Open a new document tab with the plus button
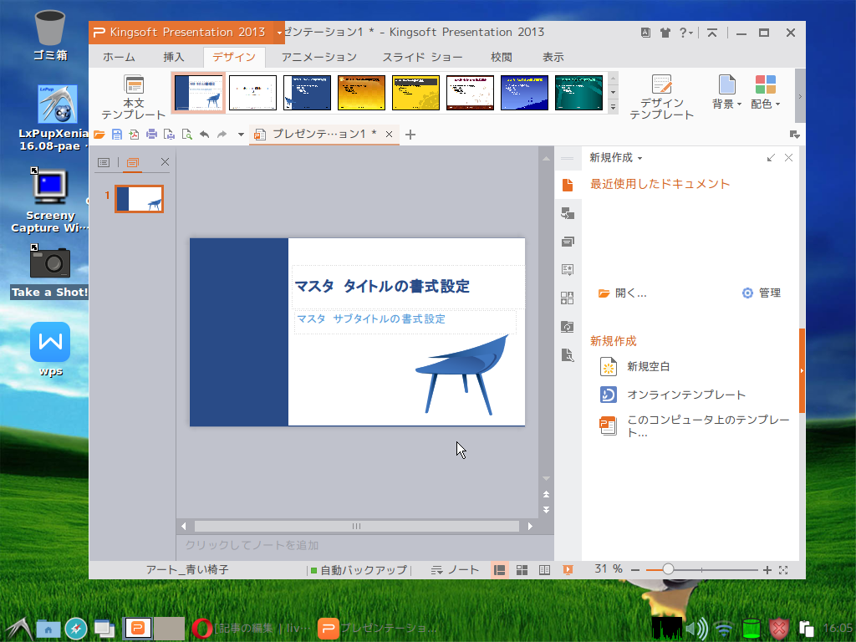Viewport: 856px width, 642px height. [410, 135]
